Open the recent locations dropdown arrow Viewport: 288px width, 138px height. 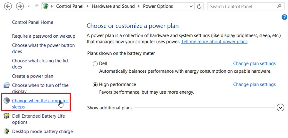[29, 6]
